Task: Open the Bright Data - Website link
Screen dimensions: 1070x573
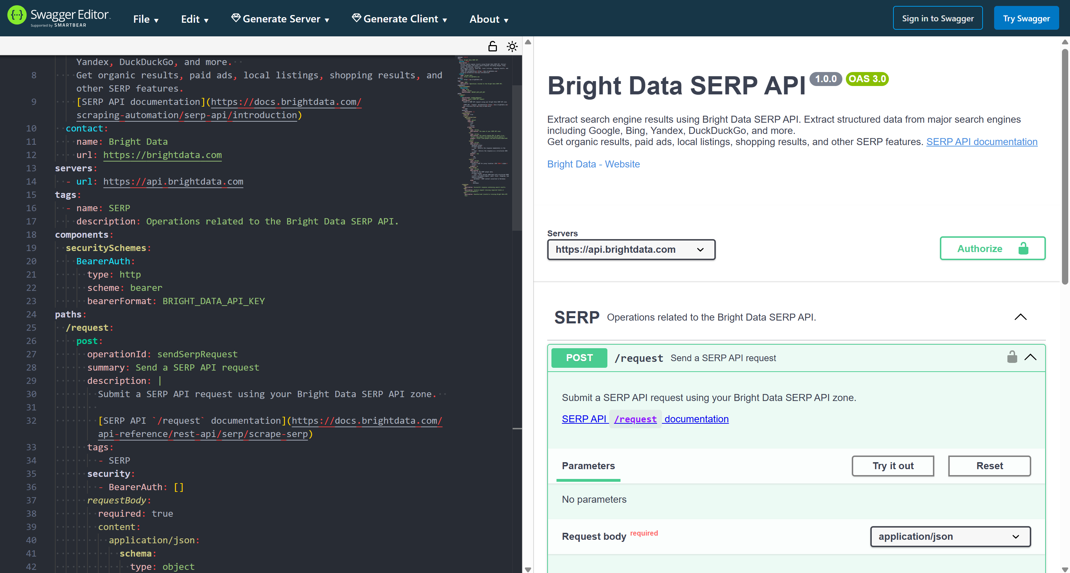Action: (593, 164)
